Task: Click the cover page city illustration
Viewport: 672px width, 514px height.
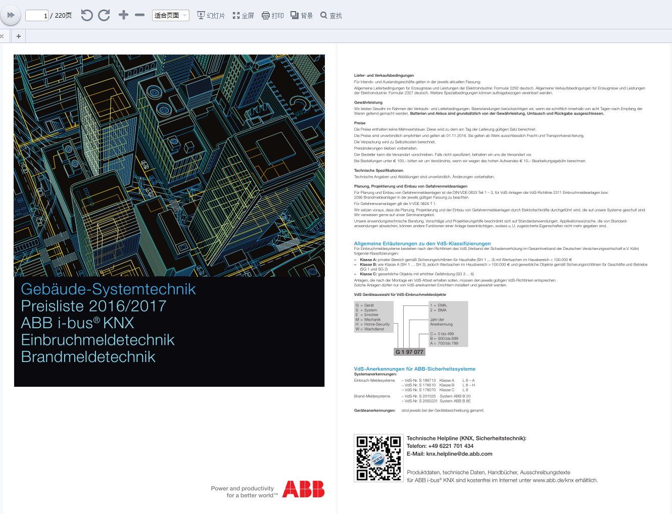Action: click(169, 166)
